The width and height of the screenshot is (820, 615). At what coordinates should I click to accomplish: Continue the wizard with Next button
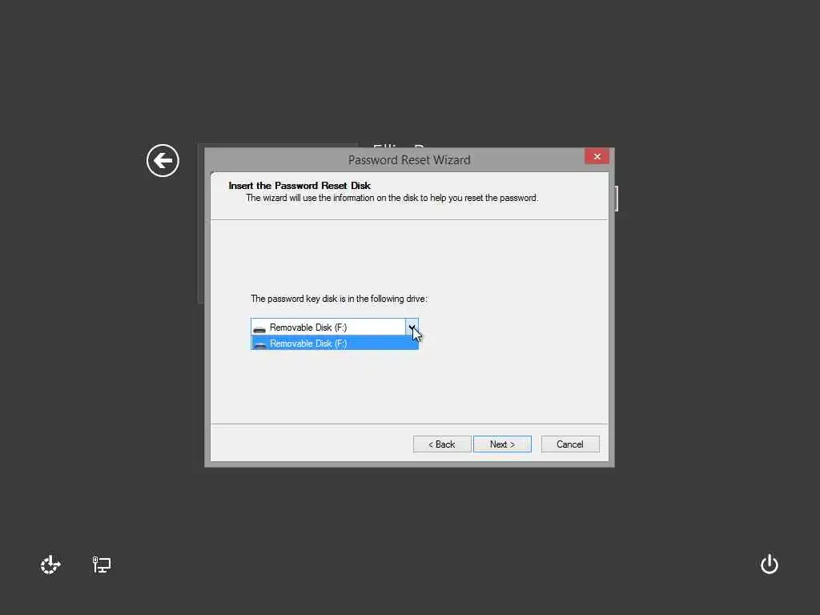[502, 444]
